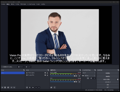Remove the selected source with trash icon

pos(30,88)
